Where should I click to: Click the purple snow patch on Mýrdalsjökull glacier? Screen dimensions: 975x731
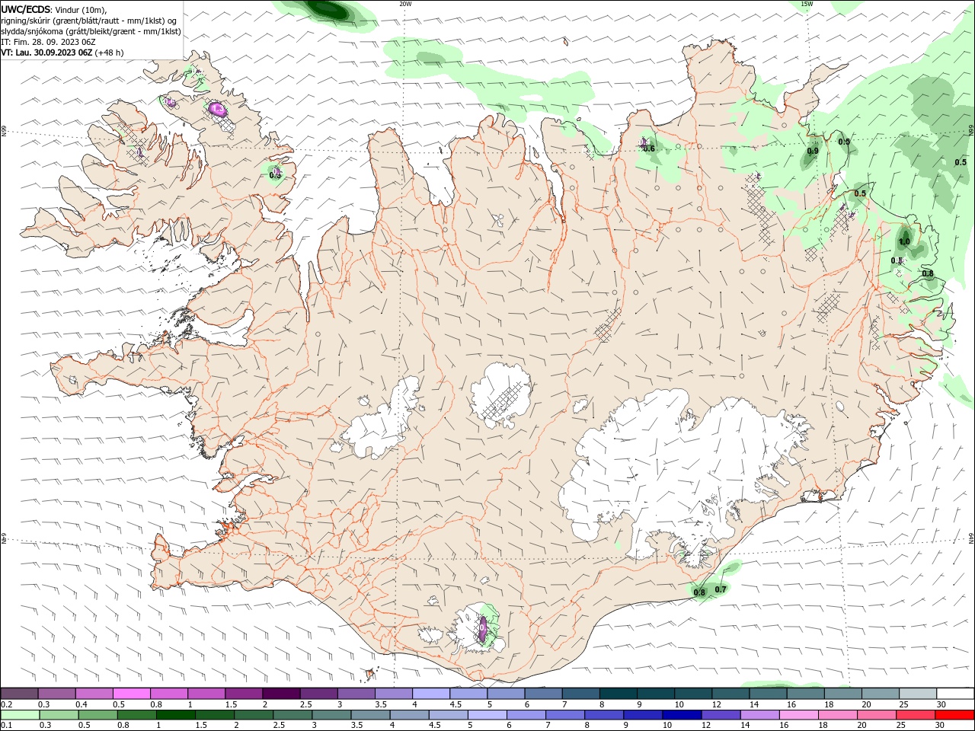(x=482, y=630)
